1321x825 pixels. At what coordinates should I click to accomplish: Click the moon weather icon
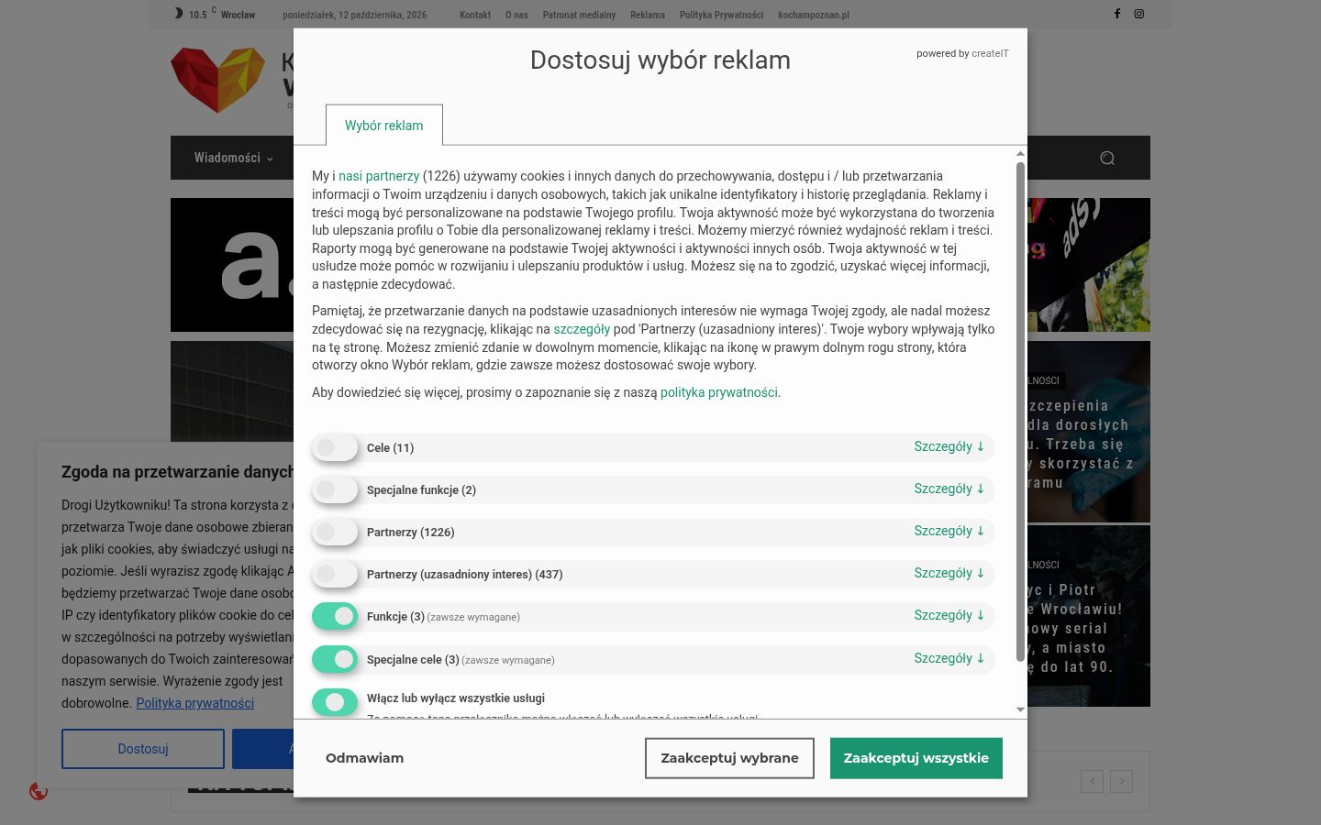point(178,14)
